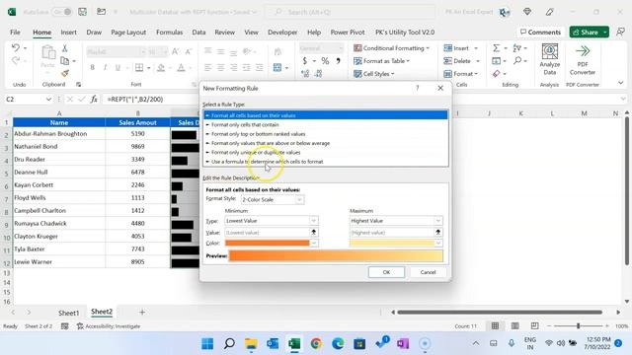Switch to Page Layout view icon
632x355 pixels.
click(x=514, y=325)
